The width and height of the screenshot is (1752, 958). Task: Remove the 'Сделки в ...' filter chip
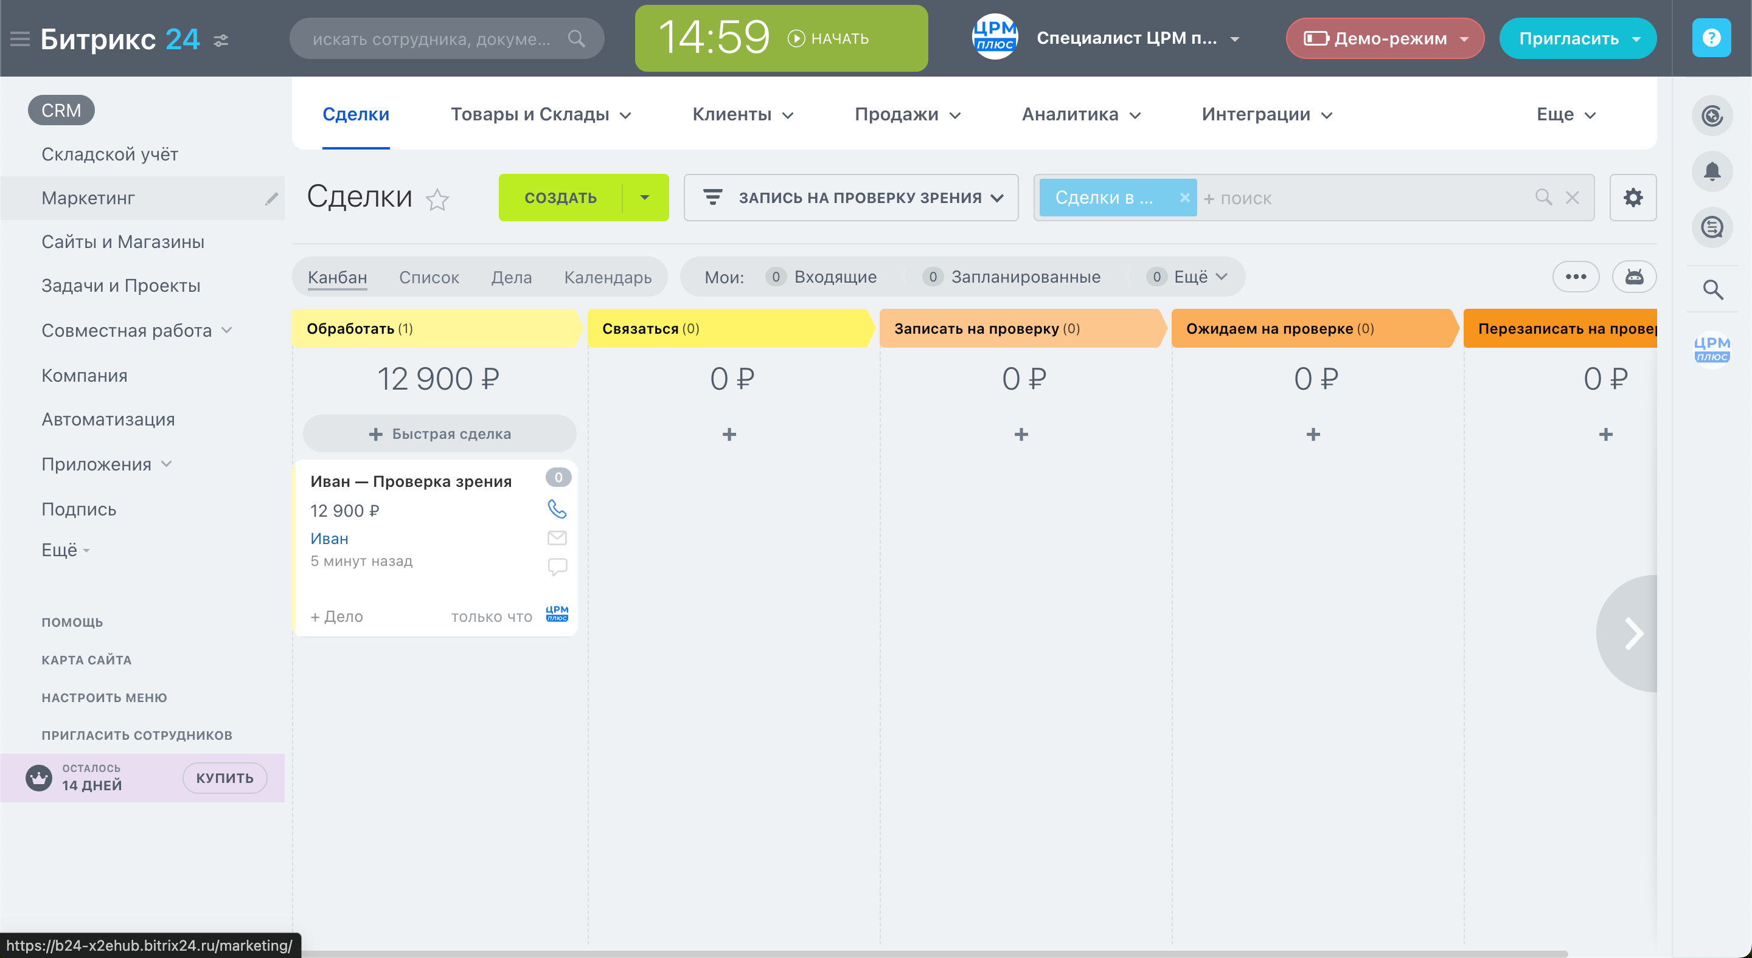[1184, 198]
